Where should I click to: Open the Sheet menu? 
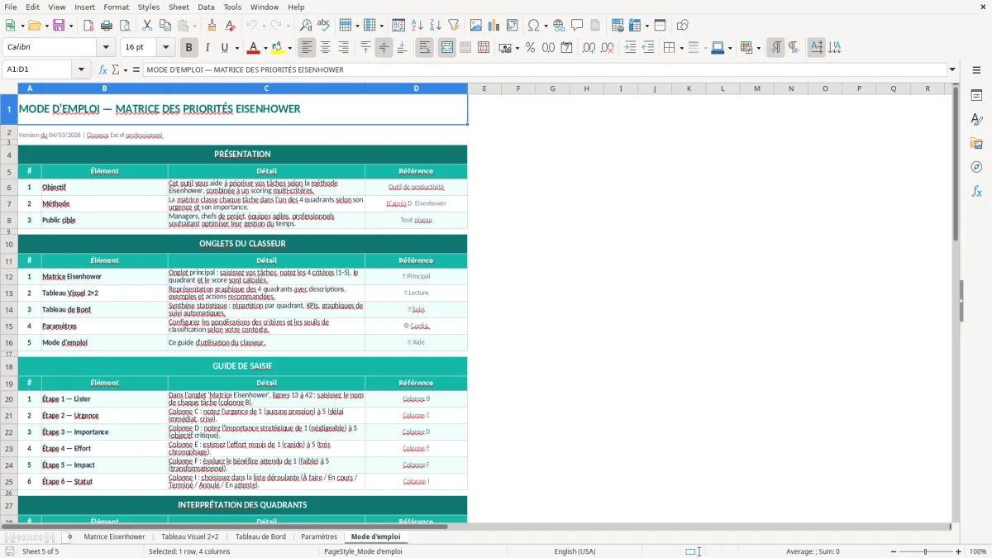point(179,7)
